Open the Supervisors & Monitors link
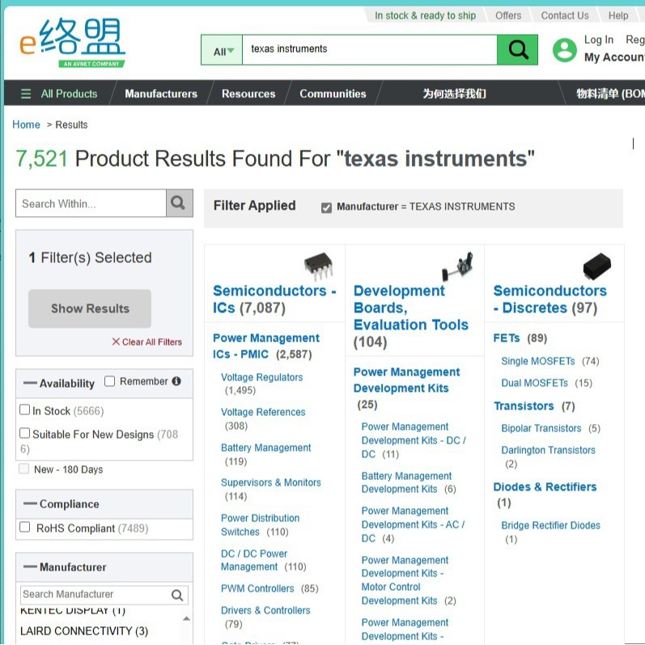 (270, 482)
